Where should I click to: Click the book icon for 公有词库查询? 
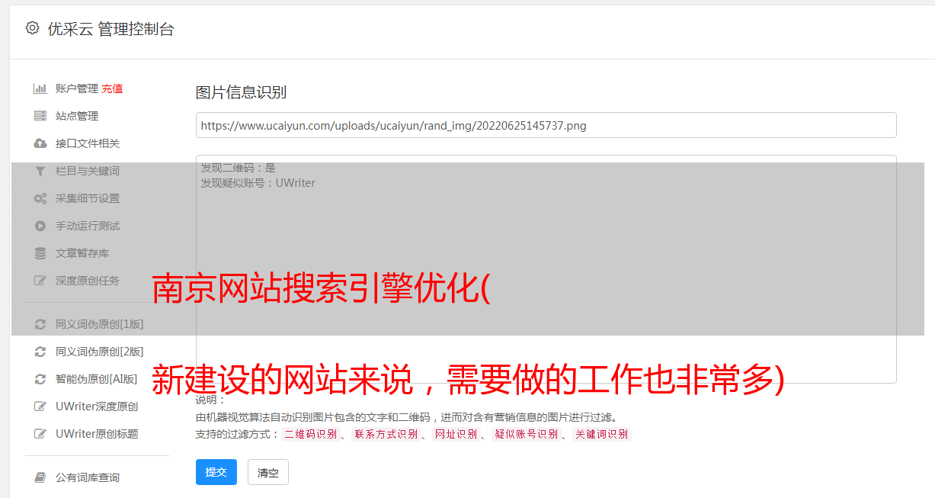tap(40, 477)
